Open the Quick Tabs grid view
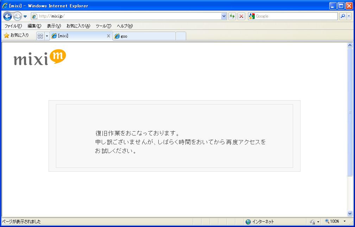 40,36
